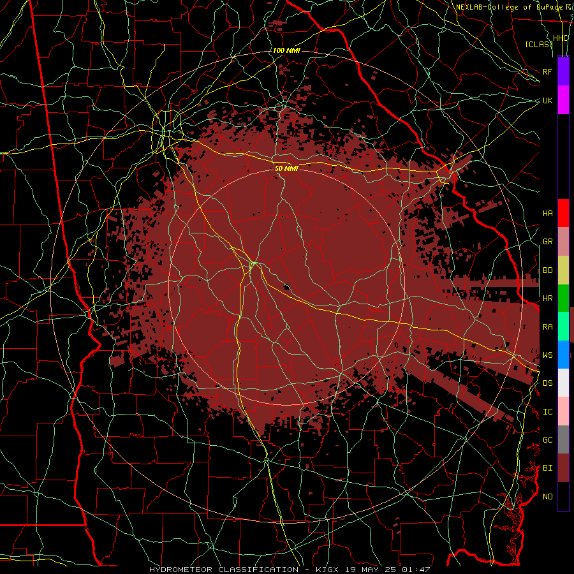Click the RF purple legend swatch
Screen dimensions: 574x574
(x=563, y=71)
